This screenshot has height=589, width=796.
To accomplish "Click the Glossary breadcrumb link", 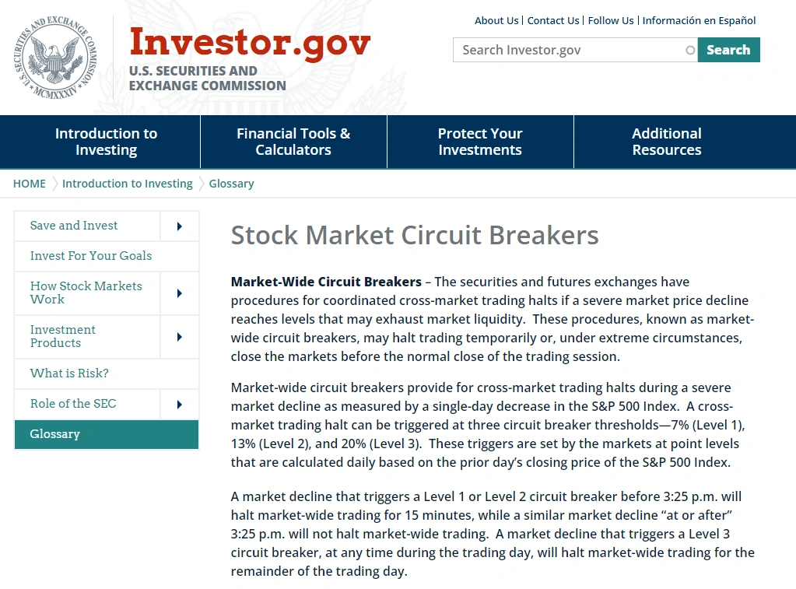I will click(231, 184).
